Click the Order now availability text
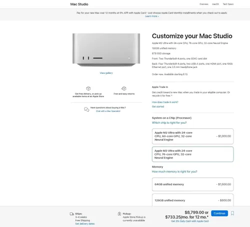 click(170, 74)
